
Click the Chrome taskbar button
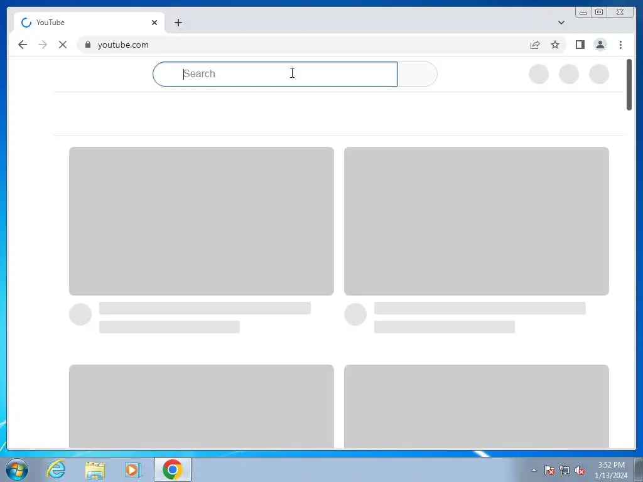point(173,469)
